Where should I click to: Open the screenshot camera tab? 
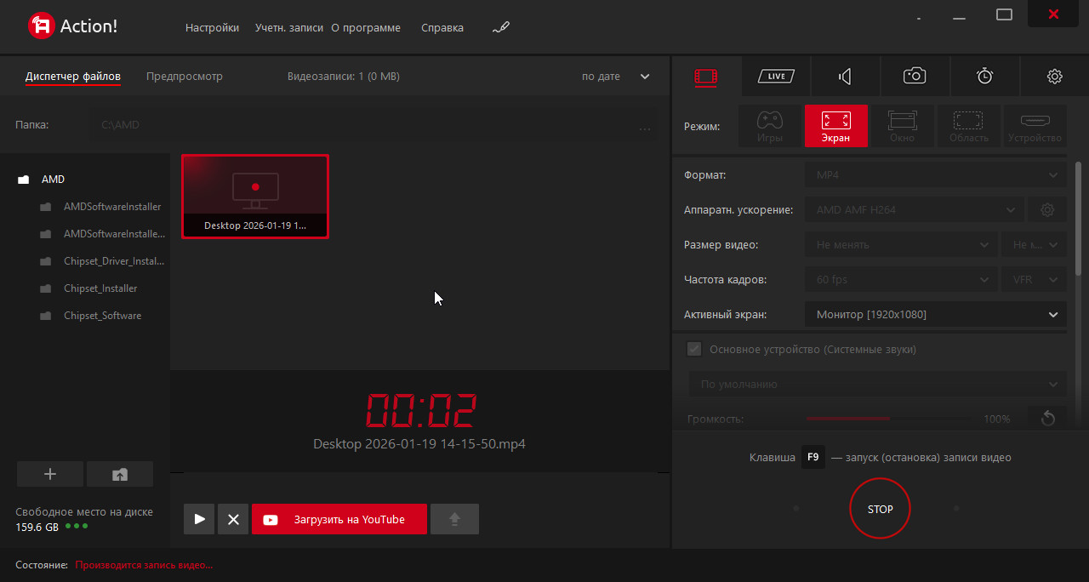(x=915, y=77)
